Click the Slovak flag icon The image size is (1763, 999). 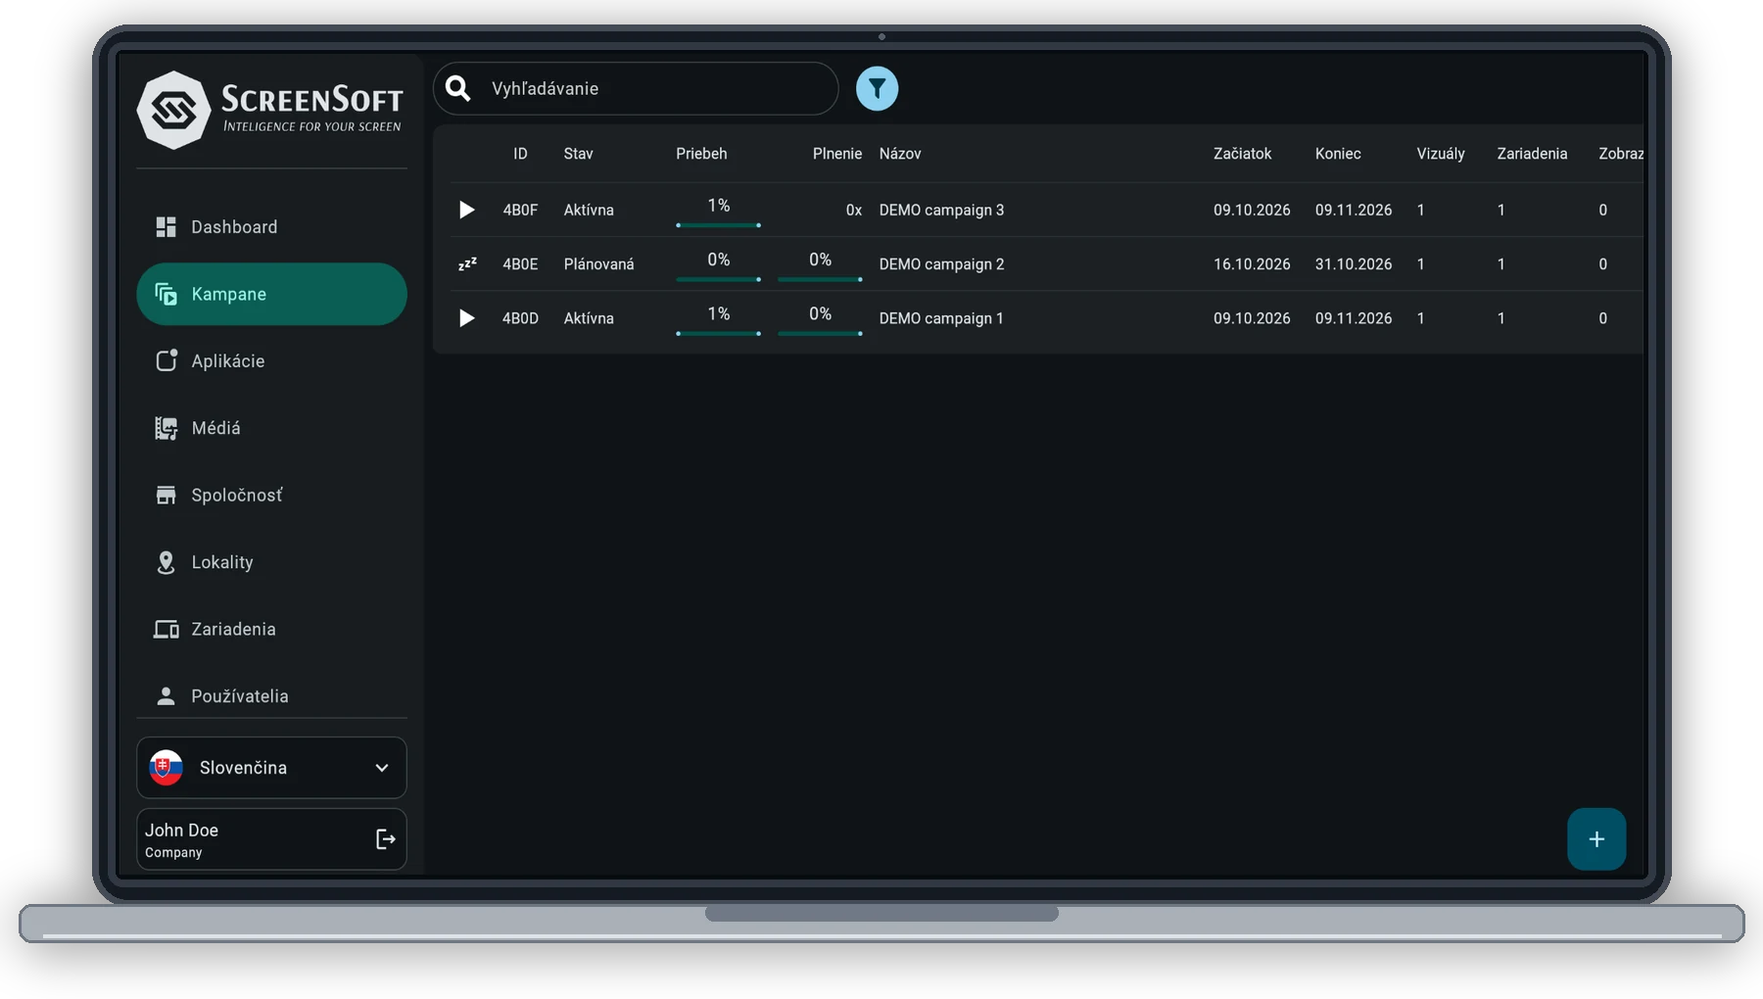point(166,768)
